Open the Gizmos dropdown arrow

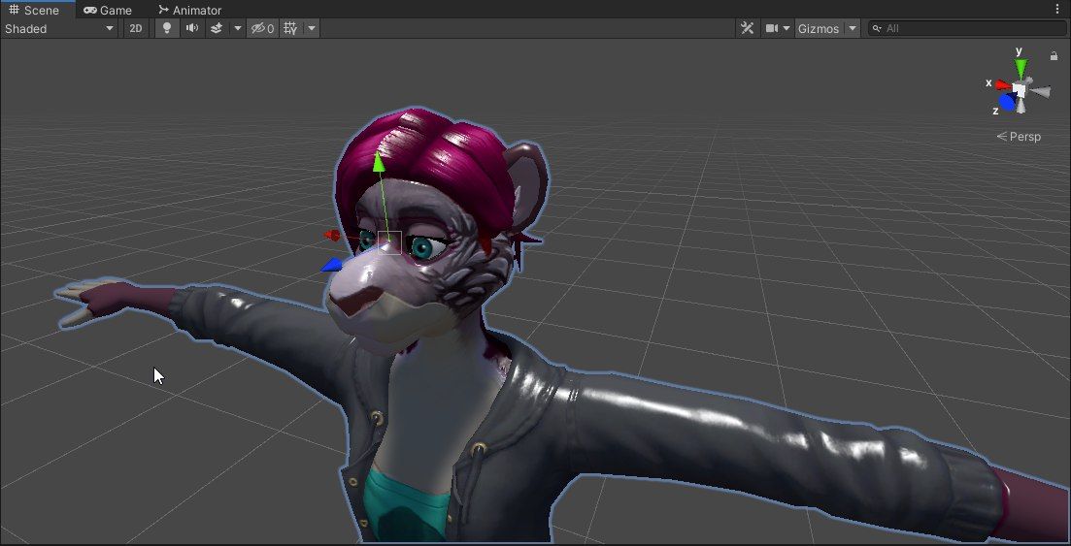pyautogui.click(x=852, y=29)
